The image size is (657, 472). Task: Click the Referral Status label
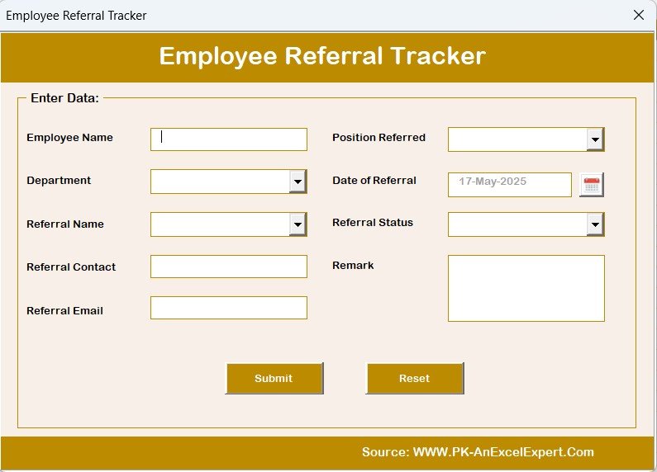(373, 223)
